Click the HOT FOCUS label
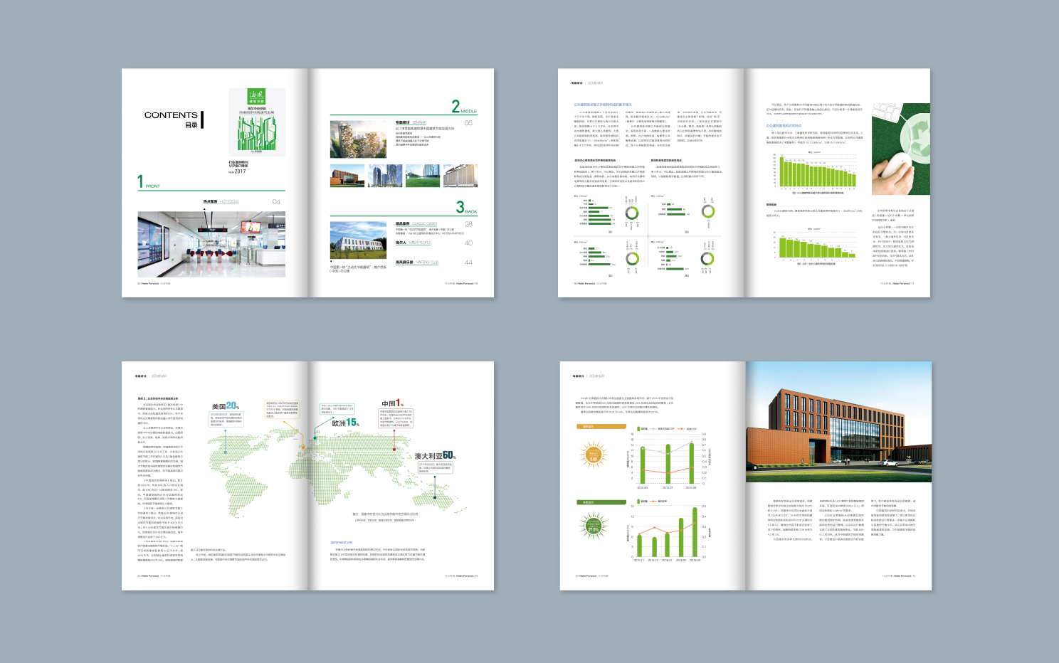 click(229, 202)
